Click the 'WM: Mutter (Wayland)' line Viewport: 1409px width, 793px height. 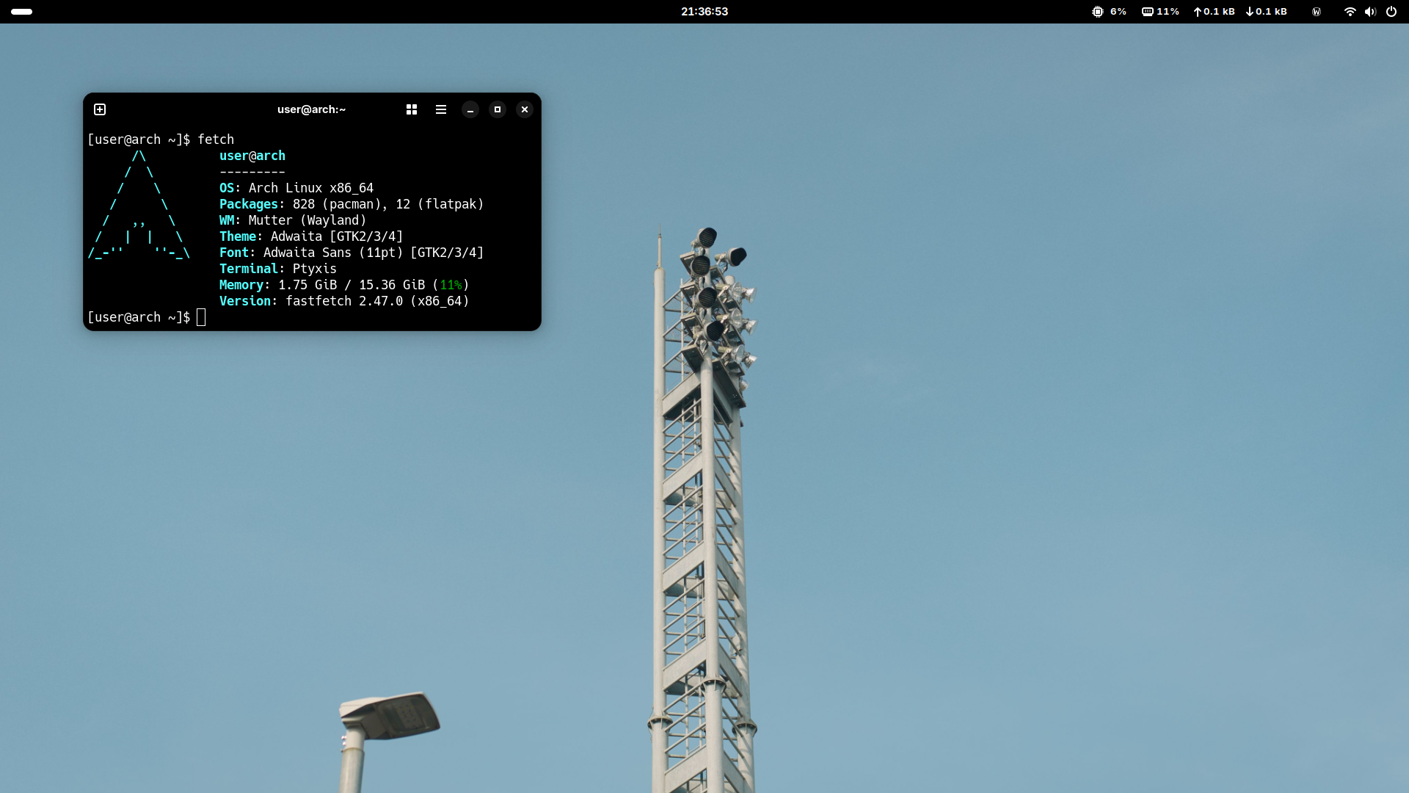(293, 220)
